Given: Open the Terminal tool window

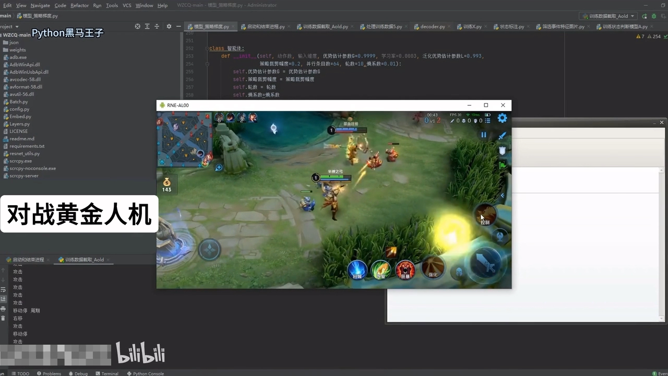Looking at the screenshot, I should [x=107, y=373].
